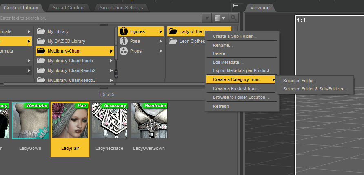
Task: Expand the MyLibrary-Chant folder arrow
Action: [111, 51]
